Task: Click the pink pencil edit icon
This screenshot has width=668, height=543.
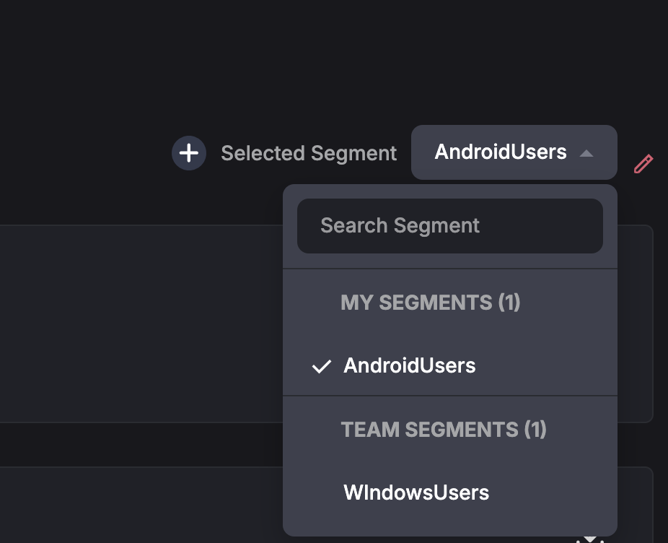Action: click(x=643, y=164)
